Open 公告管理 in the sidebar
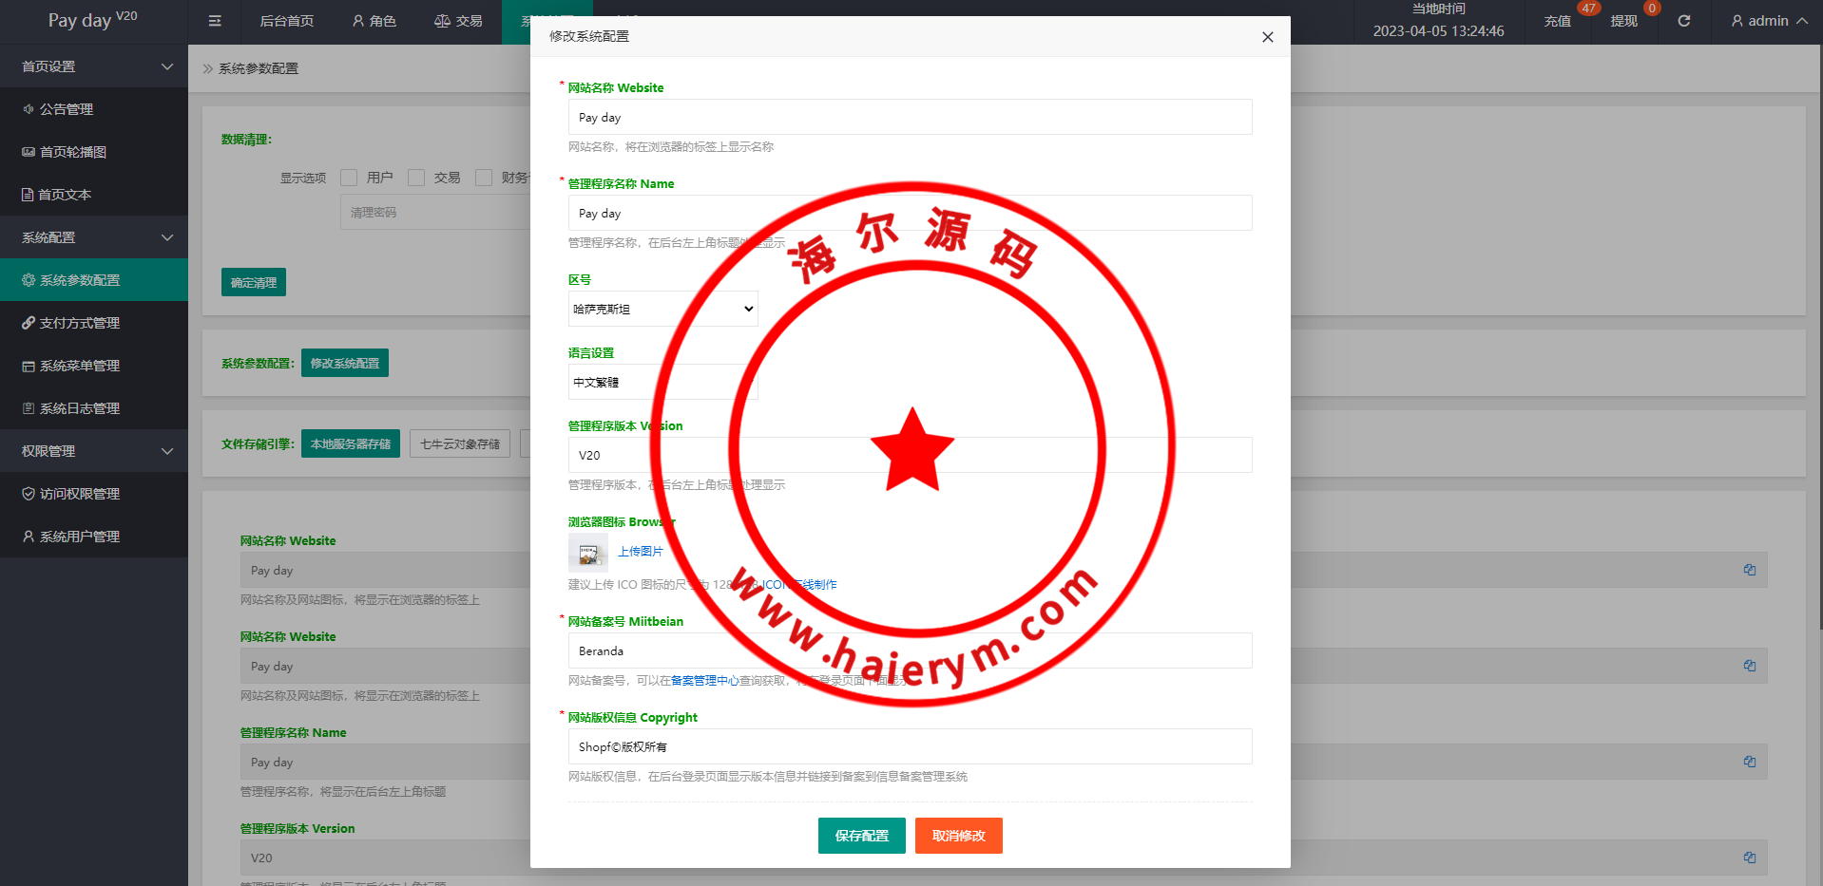The image size is (1823, 886). click(67, 109)
